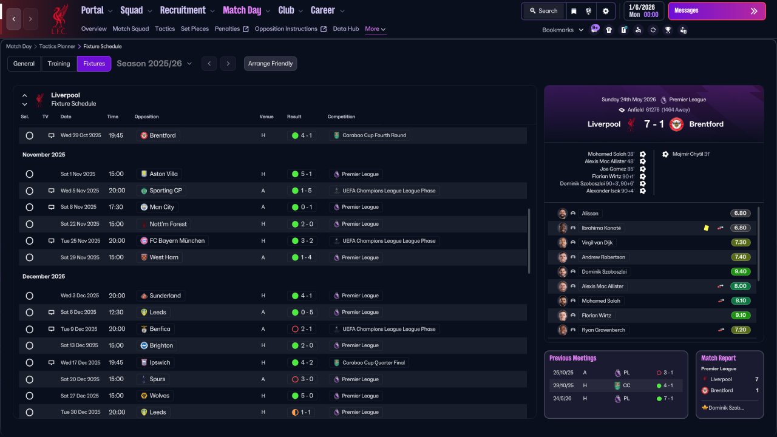This screenshot has height=437, width=777.
Task: Open the inbox icon showing 9+ notifications
Action: coord(595,29)
